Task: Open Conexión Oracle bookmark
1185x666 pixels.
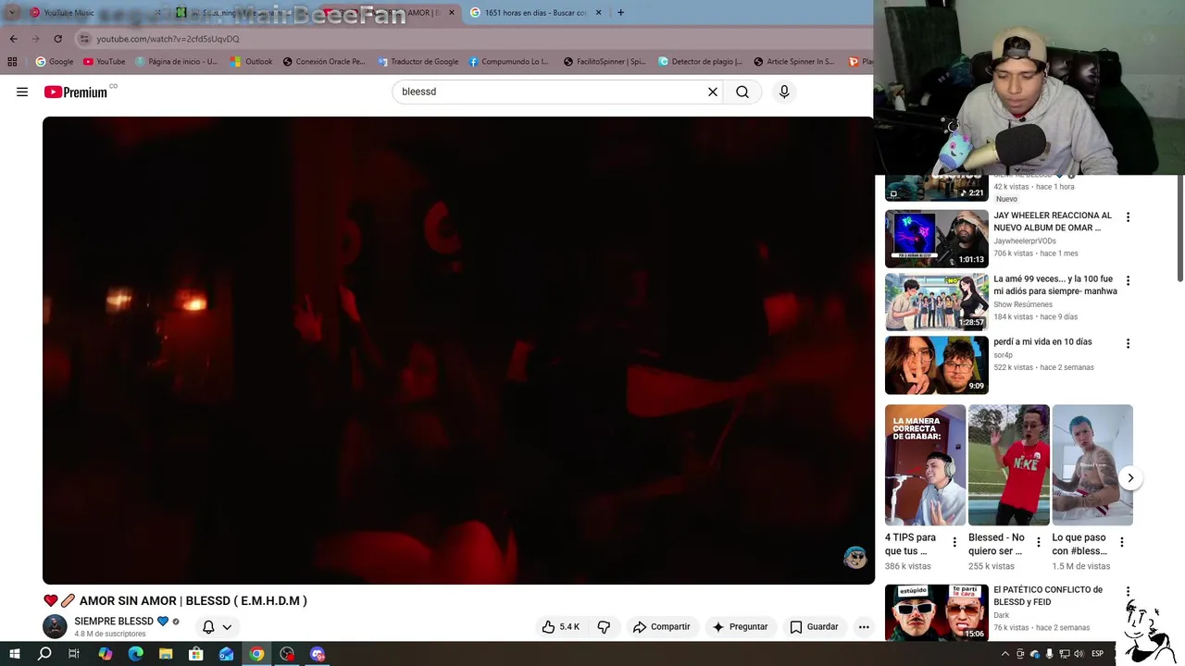Action: tap(324, 62)
